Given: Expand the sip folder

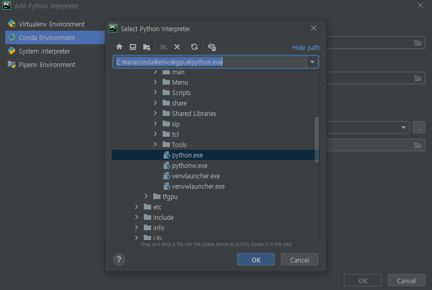Looking at the screenshot, I should [x=155, y=124].
